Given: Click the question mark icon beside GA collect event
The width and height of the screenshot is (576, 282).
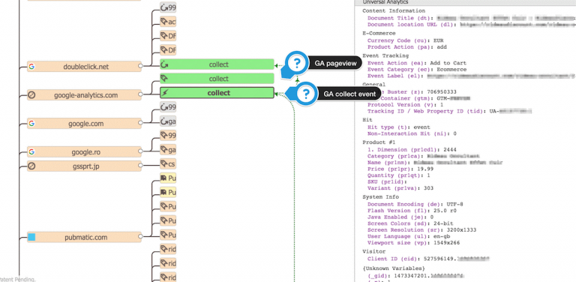Looking at the screenshot, I should point(306,94).
